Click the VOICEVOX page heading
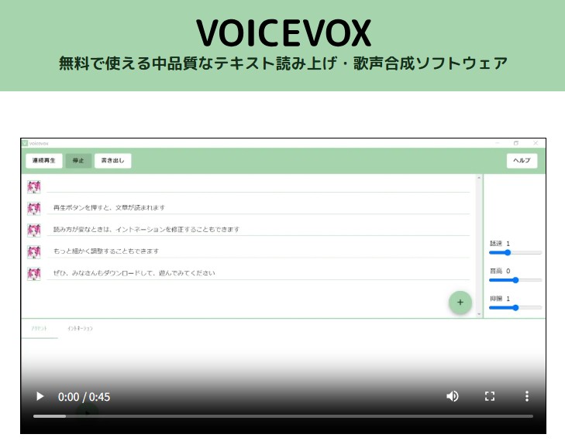The width and height of the screenshot is (565, 441). click(x=284, y=32)
